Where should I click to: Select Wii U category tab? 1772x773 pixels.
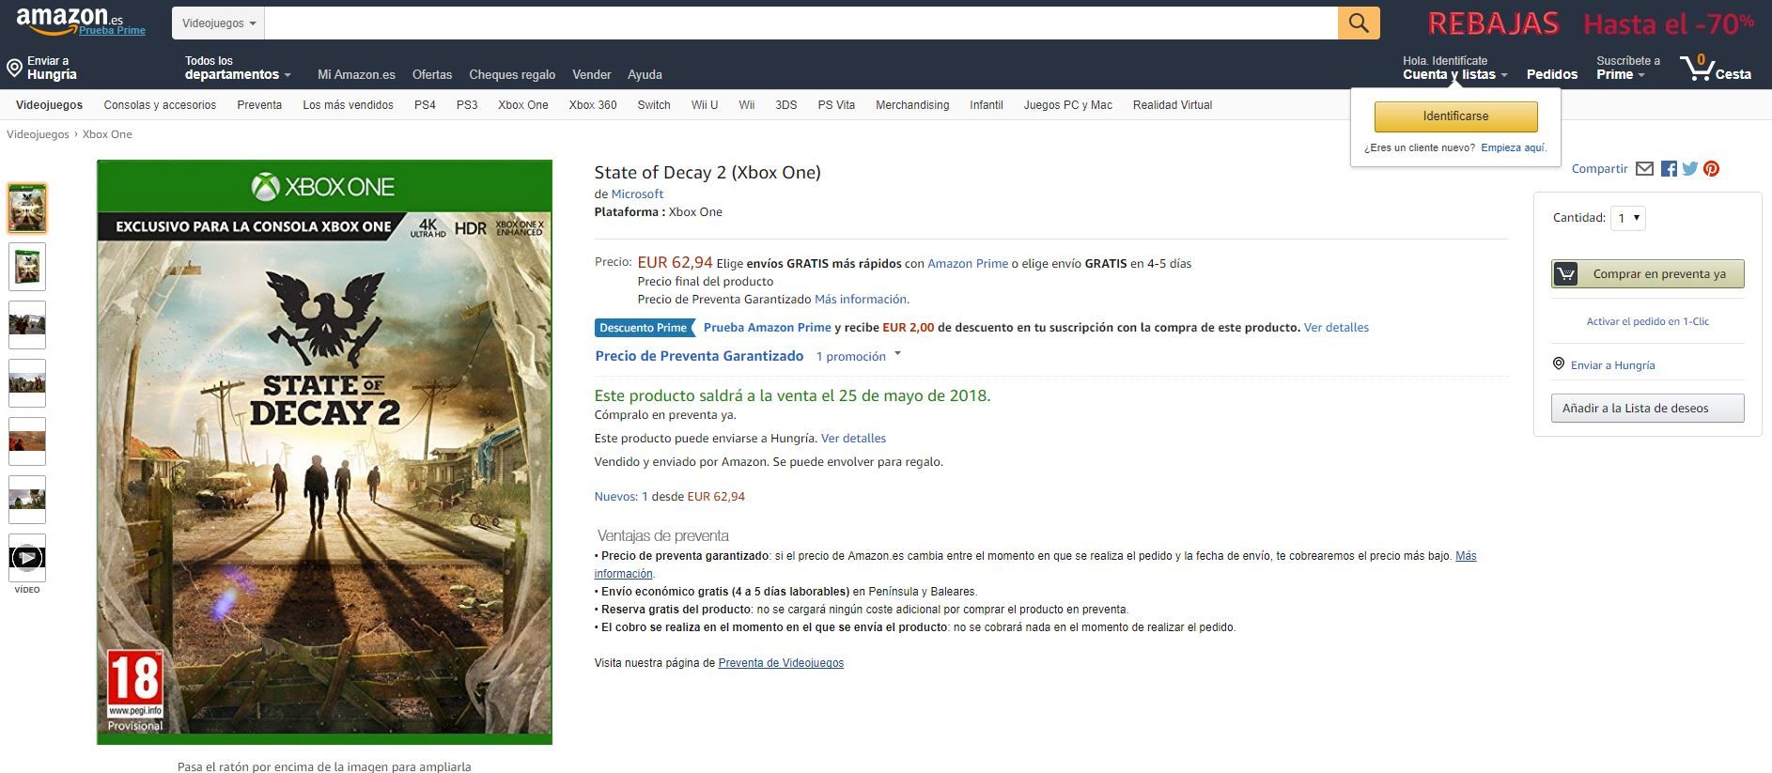pos(705,105)
